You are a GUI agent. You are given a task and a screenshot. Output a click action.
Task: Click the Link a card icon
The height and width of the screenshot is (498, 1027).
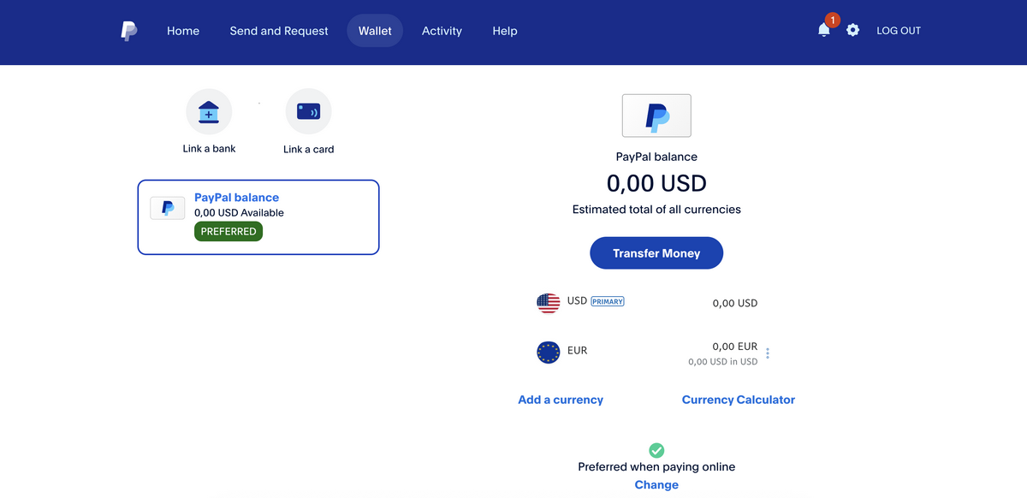coord(308,112)
